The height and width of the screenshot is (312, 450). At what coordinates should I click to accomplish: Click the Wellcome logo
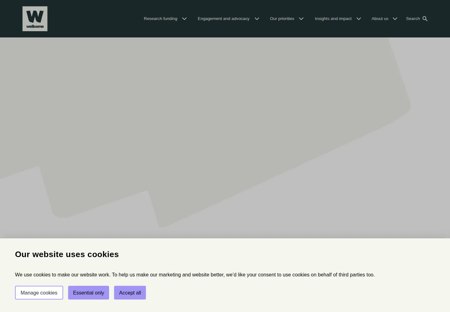35,19
